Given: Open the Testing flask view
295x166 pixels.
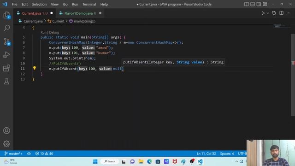Looking at the screenshot, I should (x=6, y=82).
